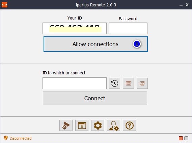Click inside the Password field
Image resolution: width=192 pixels, height=143 pixels.
128,28
